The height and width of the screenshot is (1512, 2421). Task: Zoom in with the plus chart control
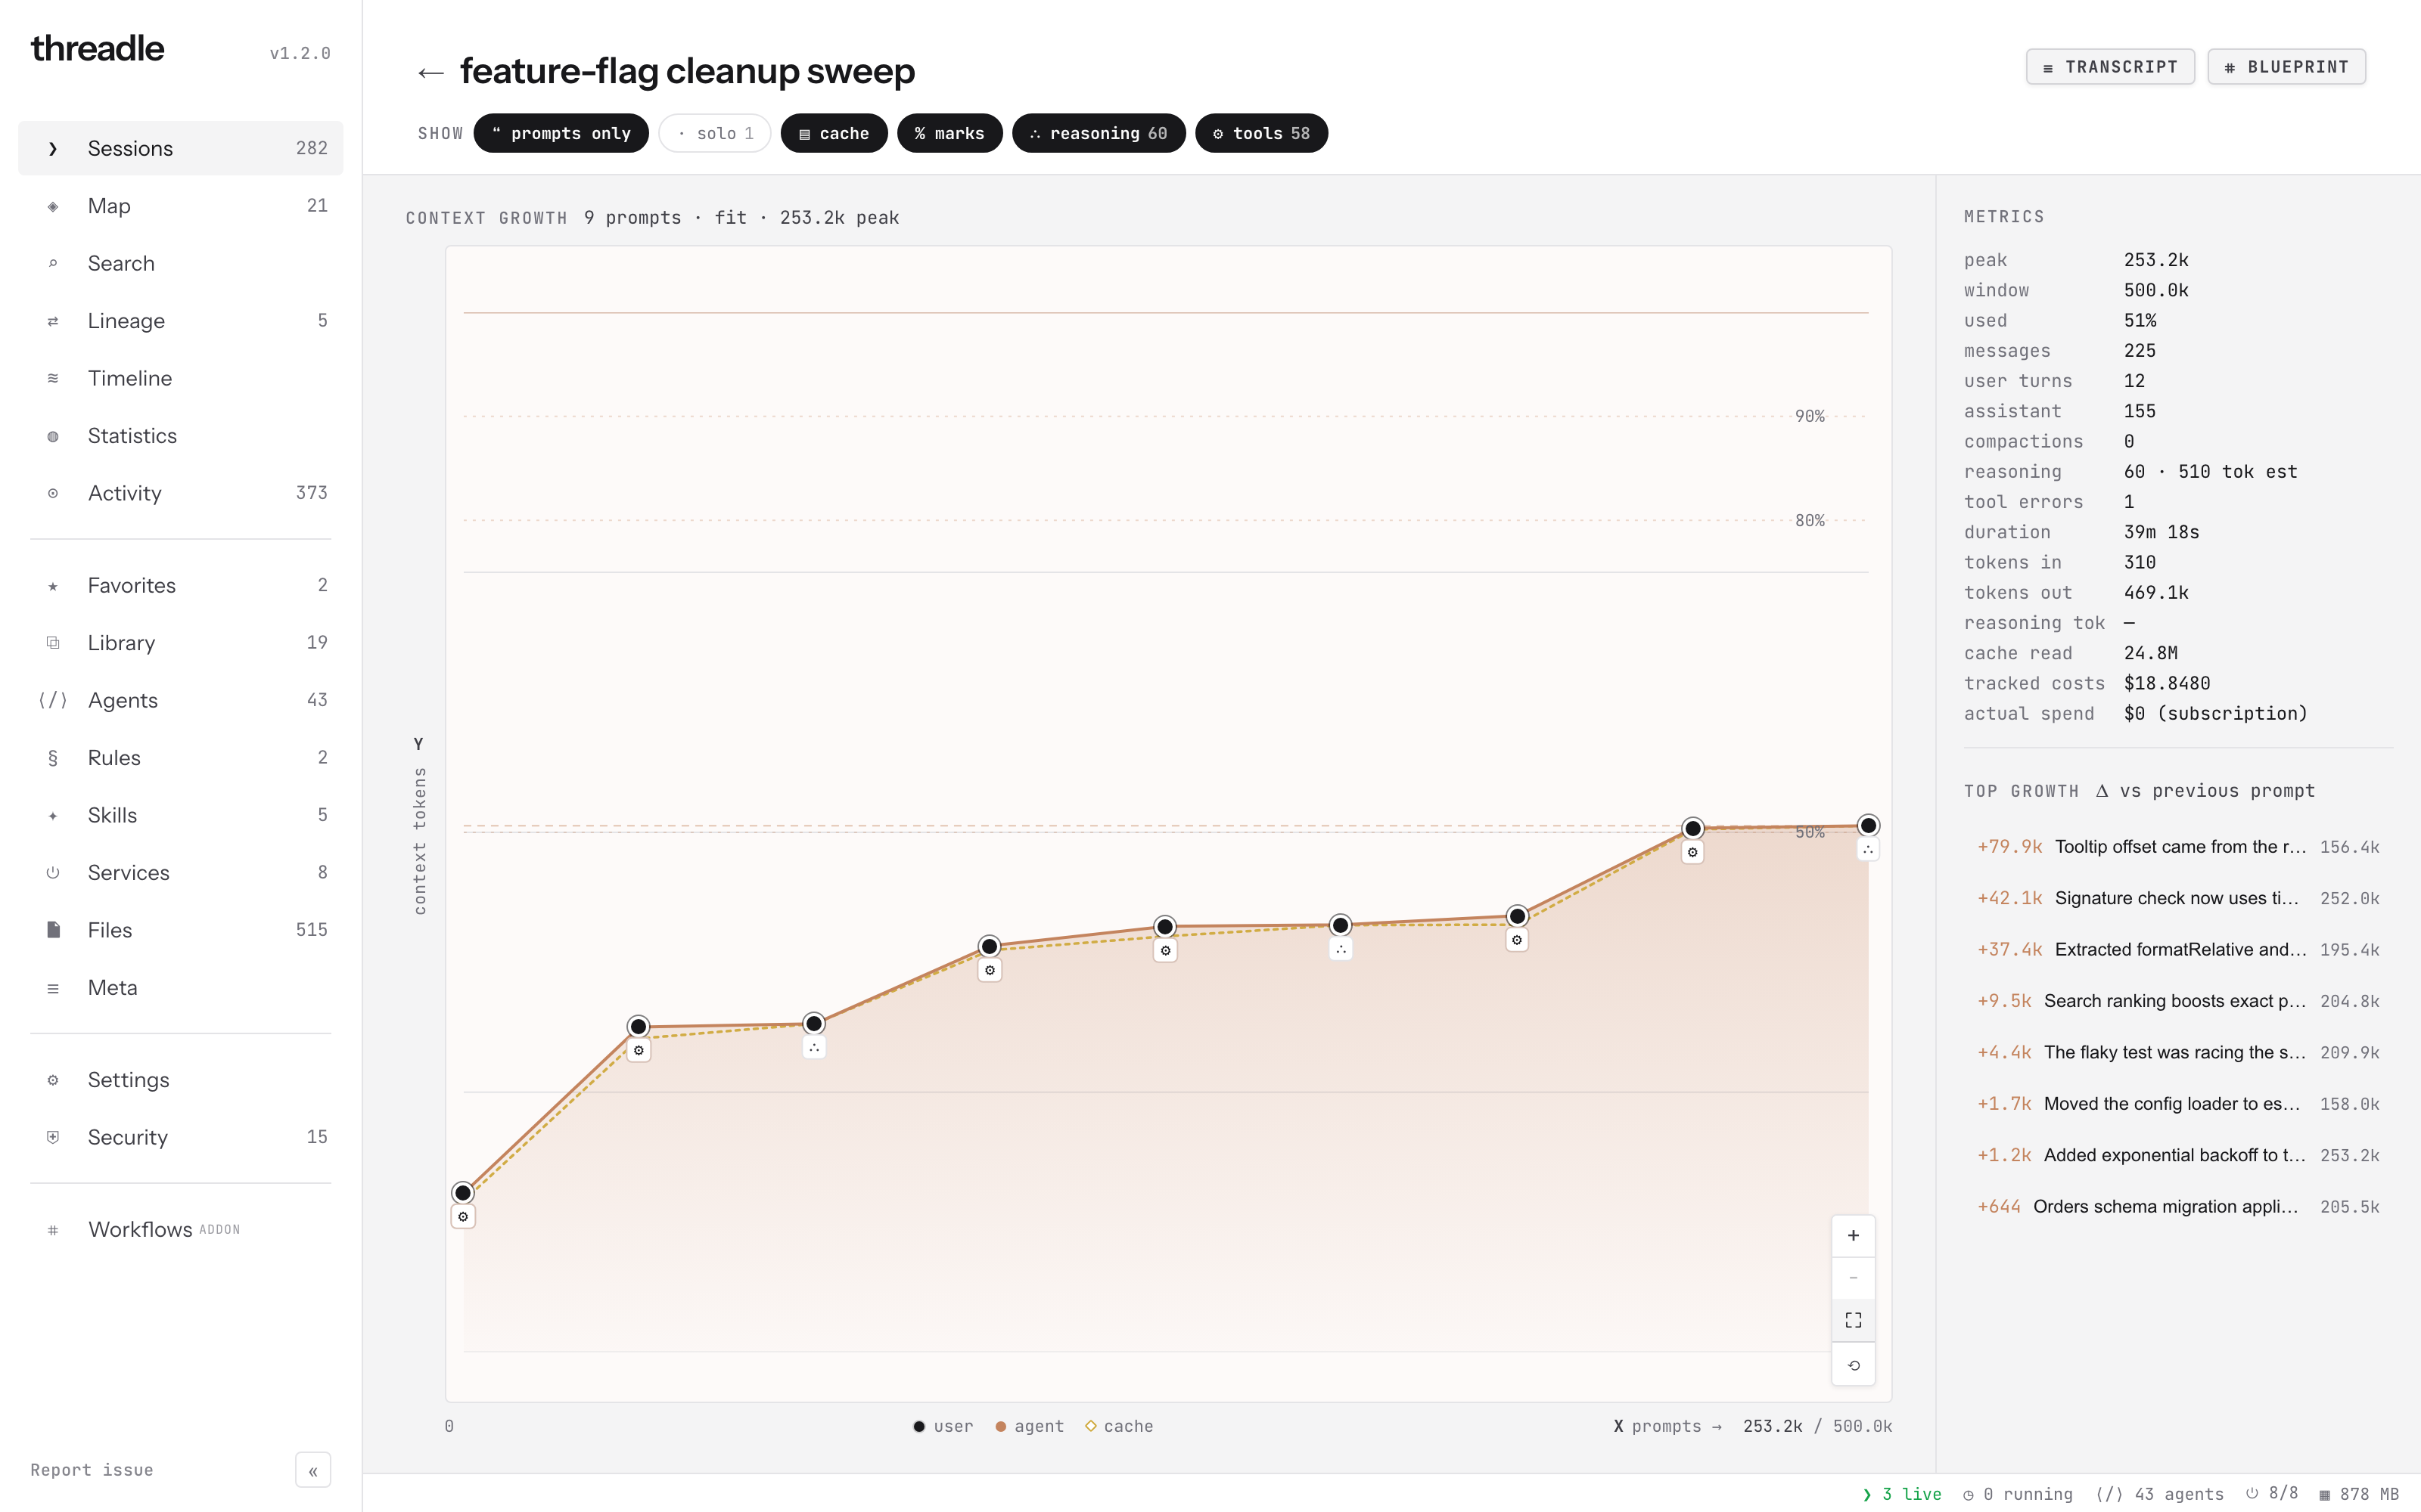click(x=1853, y=1236)
